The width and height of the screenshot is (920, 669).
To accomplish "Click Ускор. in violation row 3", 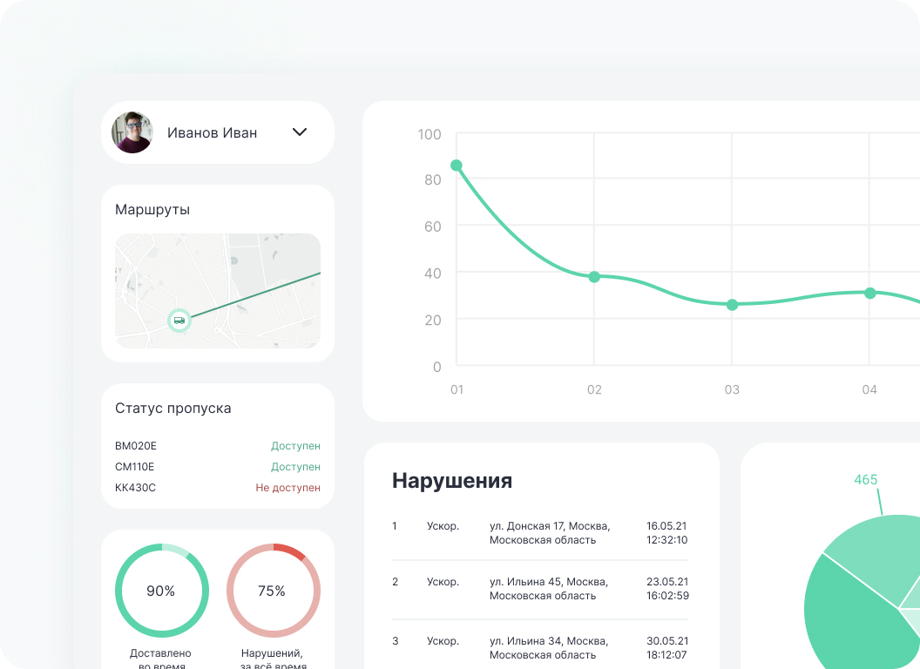I will click(x=443, y=641).
